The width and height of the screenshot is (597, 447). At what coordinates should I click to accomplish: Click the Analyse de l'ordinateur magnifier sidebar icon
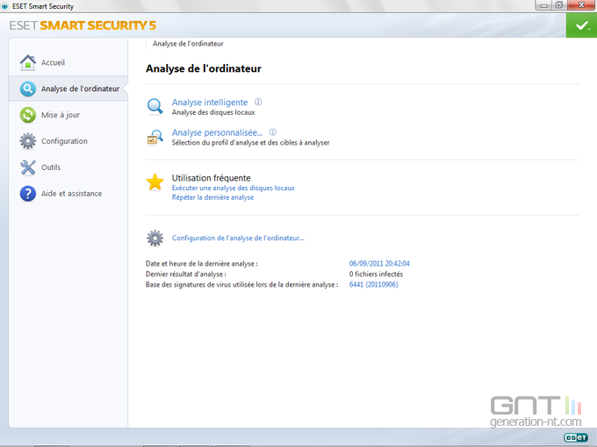coord(28,89)
